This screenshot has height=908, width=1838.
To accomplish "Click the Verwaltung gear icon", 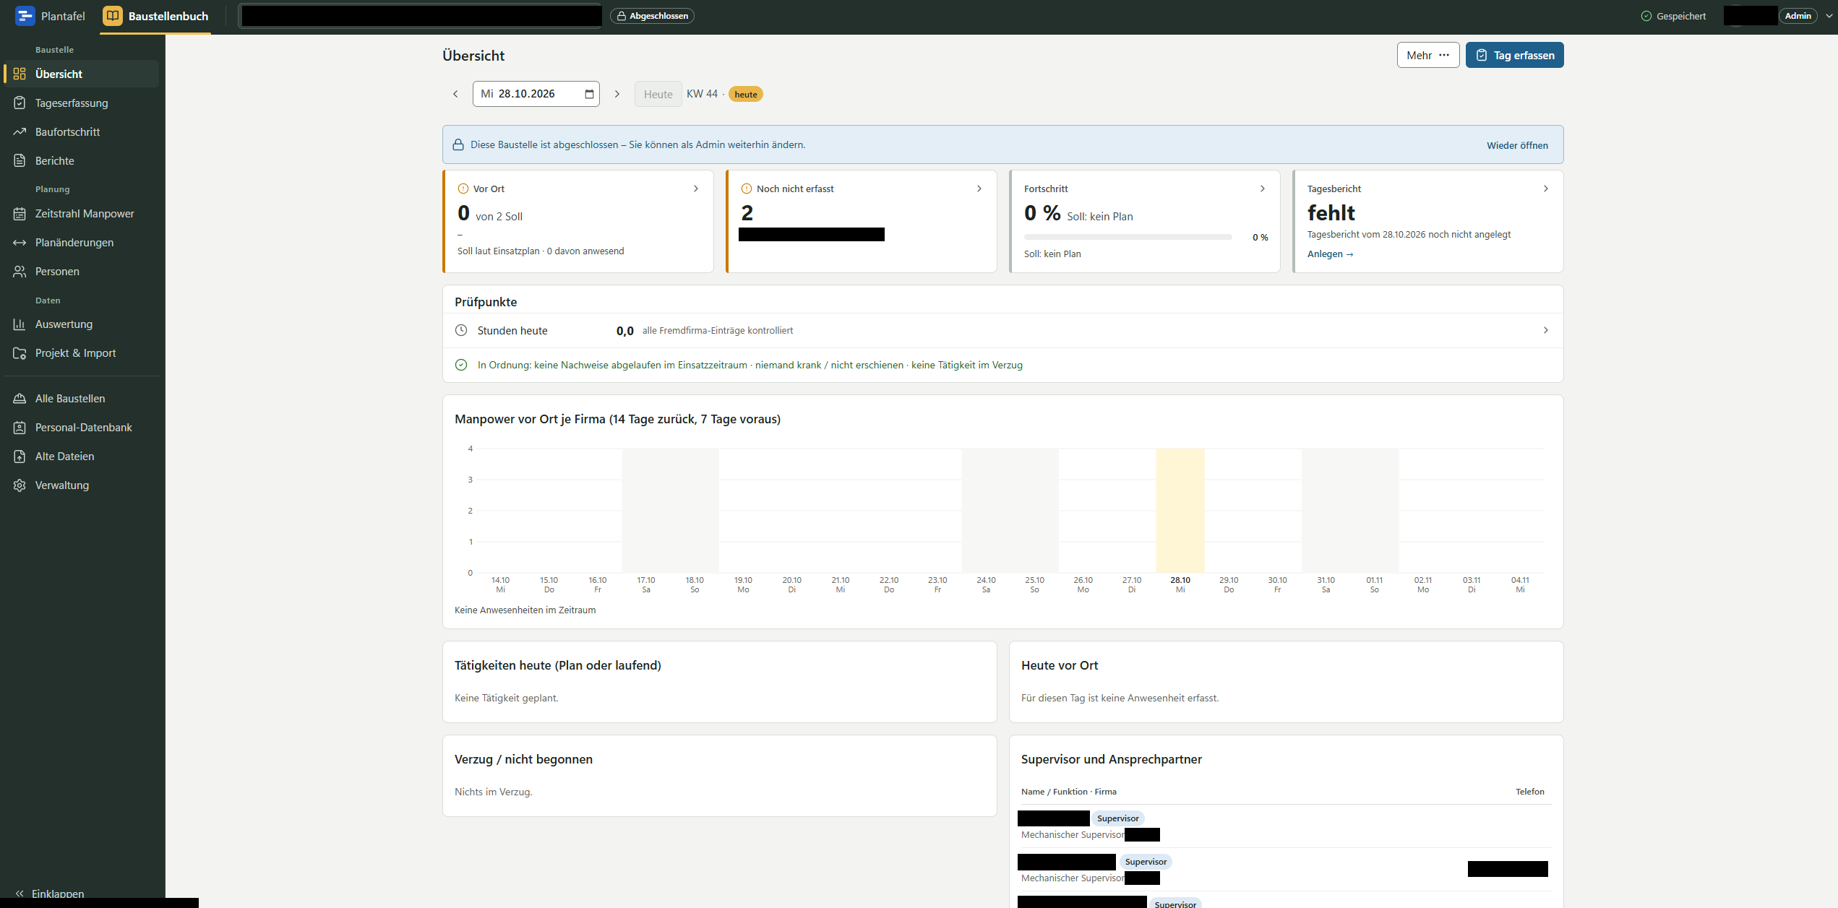I will pos(20,485).
